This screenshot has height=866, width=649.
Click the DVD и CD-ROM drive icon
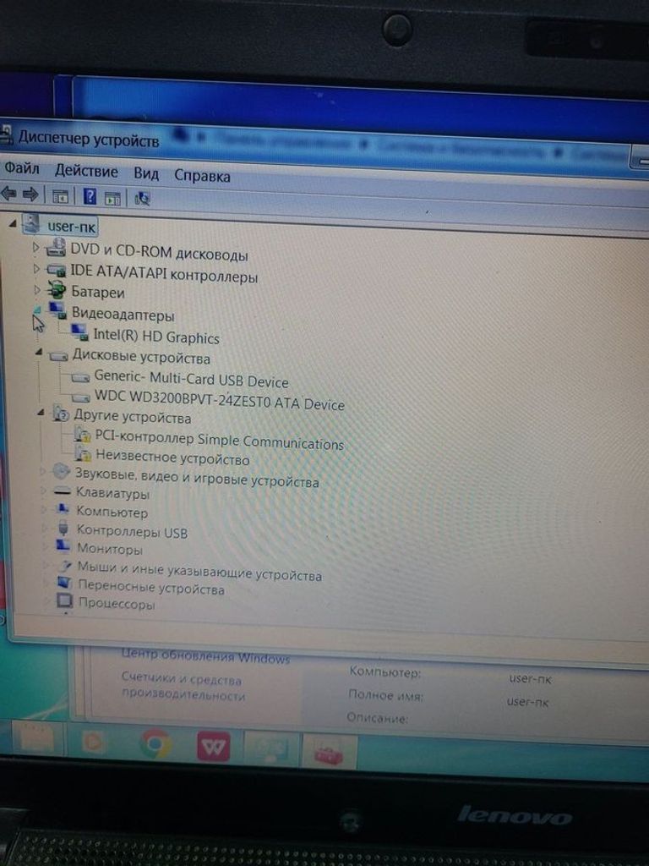click(56, 248)
